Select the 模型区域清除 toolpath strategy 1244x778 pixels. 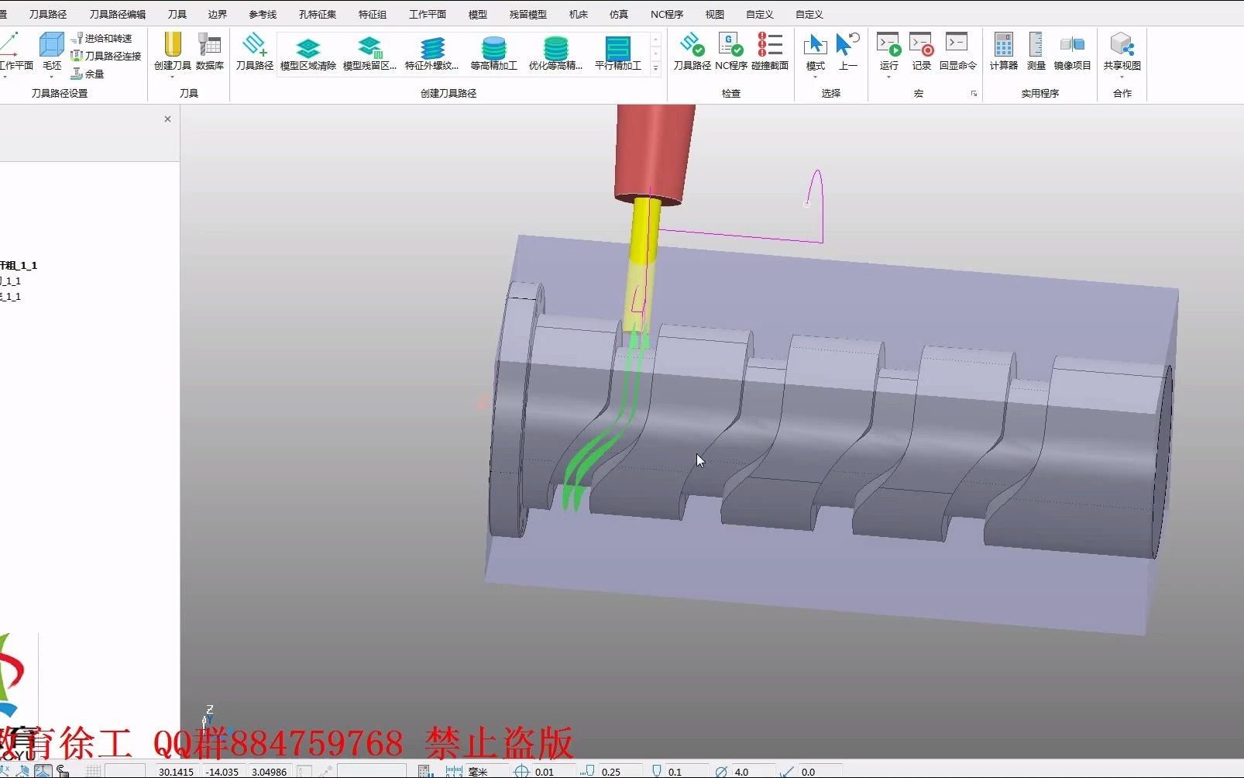[308, 53]
